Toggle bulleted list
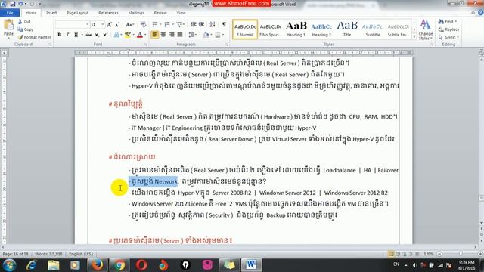This screenshot has height=272, width=484. pyautogui.click(x=154, y=24)
